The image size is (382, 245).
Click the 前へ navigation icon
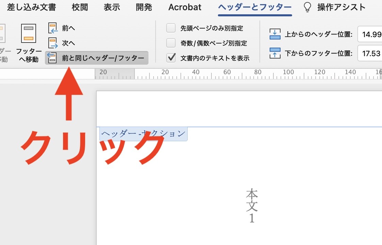click(53, 28)
